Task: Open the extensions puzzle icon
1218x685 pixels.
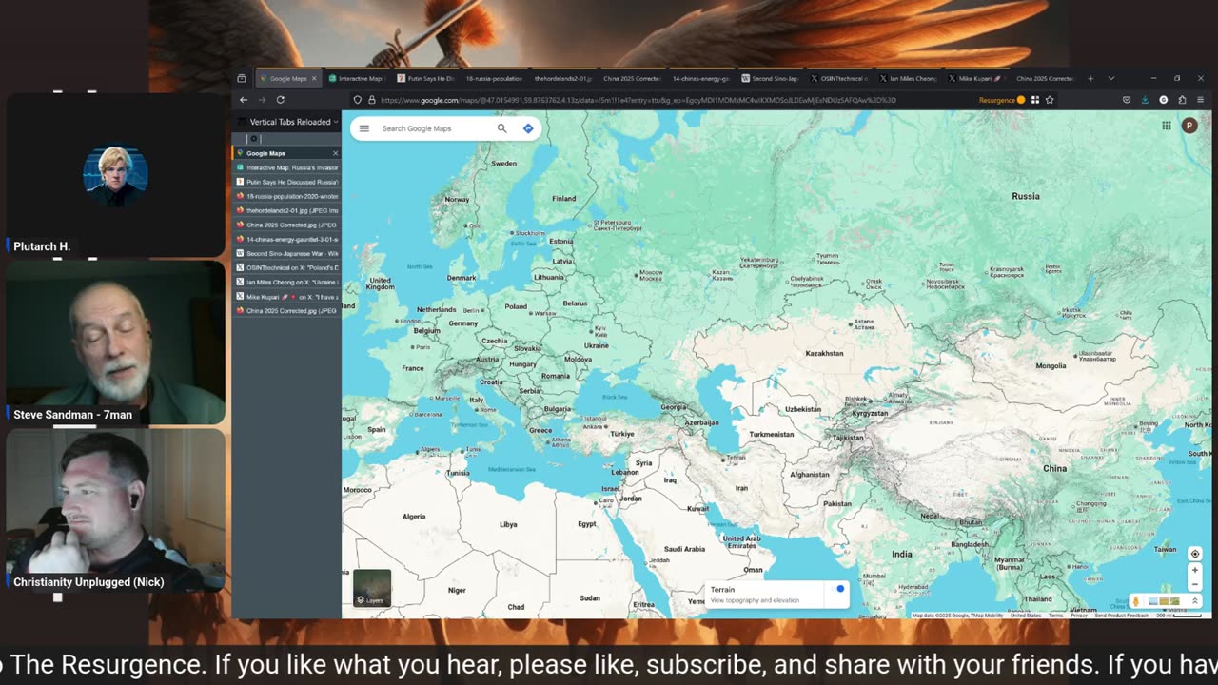Action: click(1182, 100)
